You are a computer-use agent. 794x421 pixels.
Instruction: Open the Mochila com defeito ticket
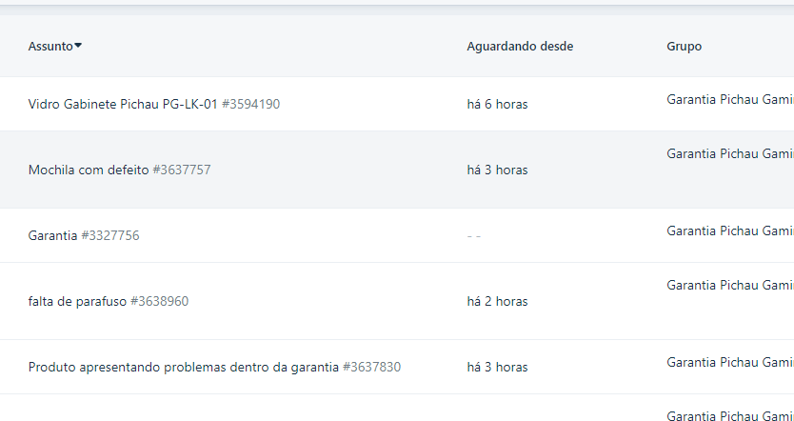(x=89, y=170)
